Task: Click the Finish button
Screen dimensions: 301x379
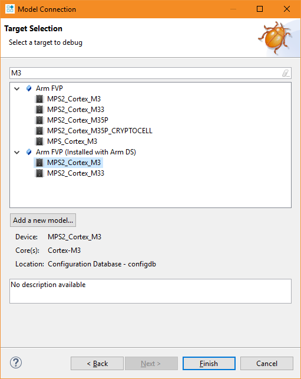Action: point(209,363)
